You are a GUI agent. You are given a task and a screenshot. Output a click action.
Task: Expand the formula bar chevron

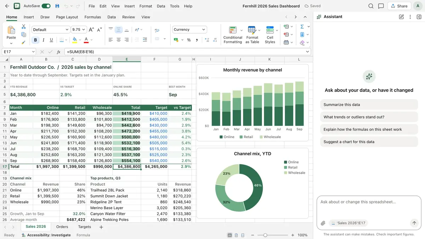click(x=307, y=52)
